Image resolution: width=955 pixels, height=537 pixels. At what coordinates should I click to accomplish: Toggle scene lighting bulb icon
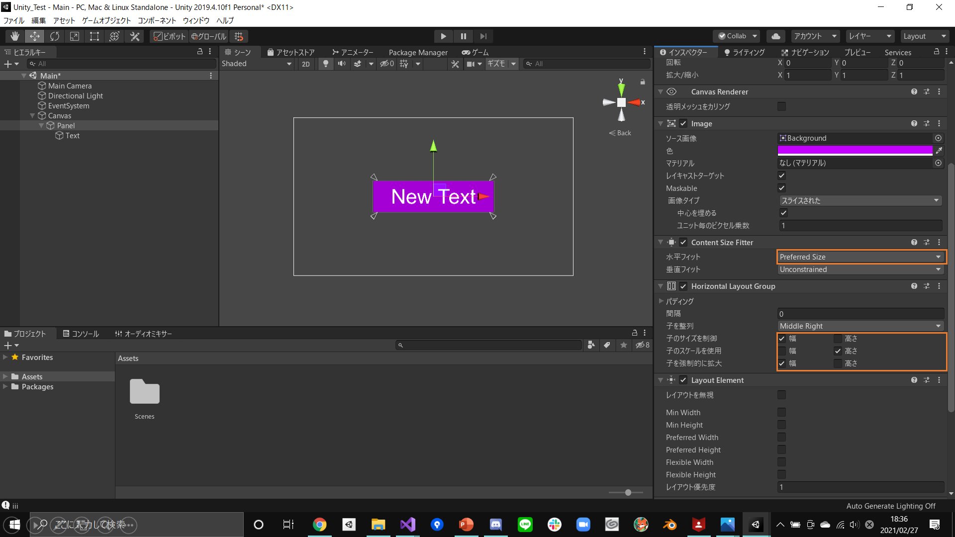326,64
